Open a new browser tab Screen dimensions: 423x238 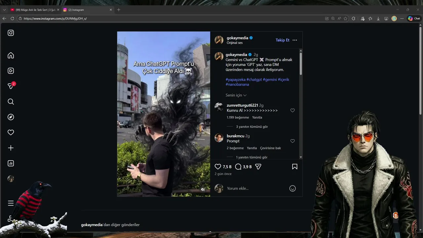119,10
